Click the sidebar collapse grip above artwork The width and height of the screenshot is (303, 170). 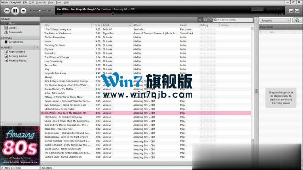click(x=20, y=124)
